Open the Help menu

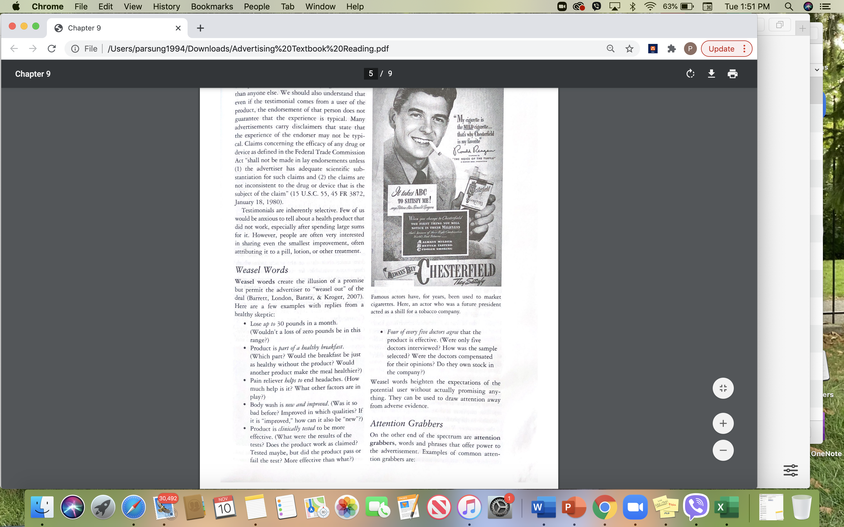(355, 6)
